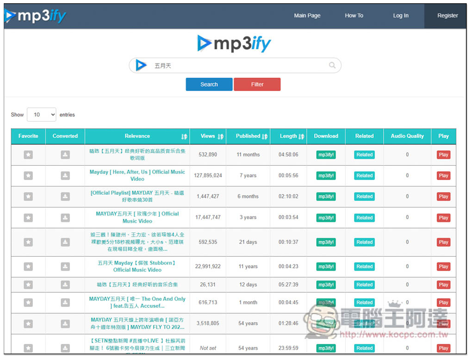This screenshot has height=358, width=470.
Task: Favorite the Official Playlist MAYDAY row
Action: pos(28,197)
